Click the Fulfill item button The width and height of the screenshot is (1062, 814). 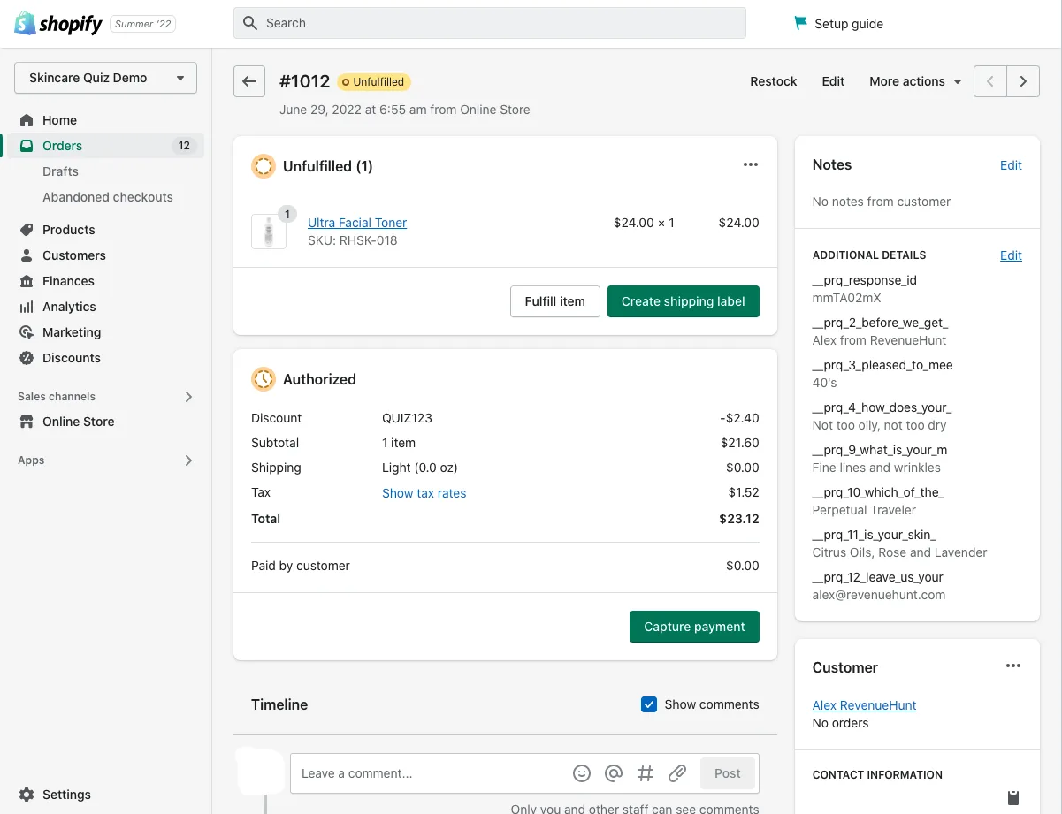[x=555, y=301]
